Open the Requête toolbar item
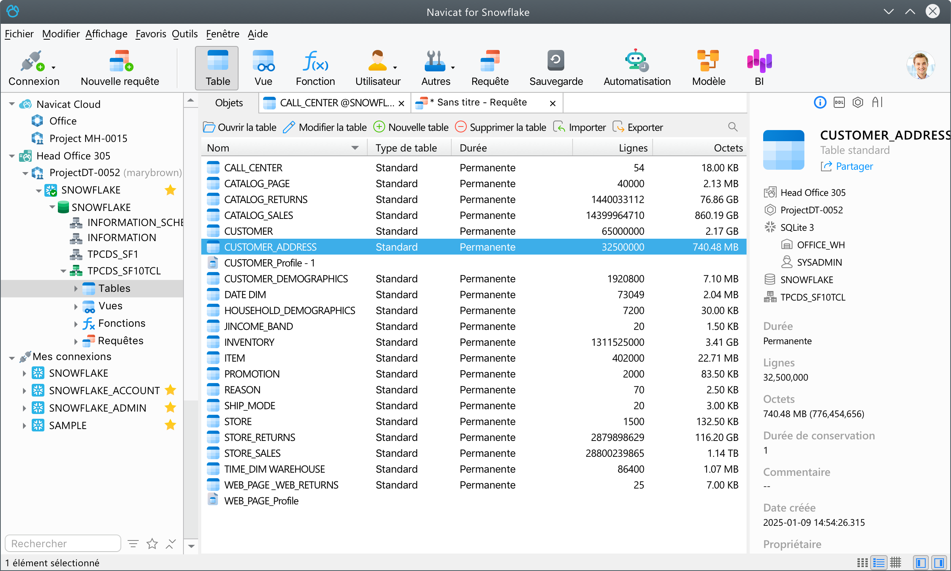The image size is (951, 571). coord(490,68)
